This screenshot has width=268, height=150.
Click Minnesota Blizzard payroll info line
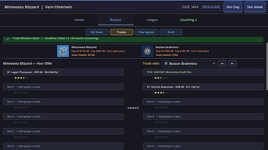pos(98,51)
